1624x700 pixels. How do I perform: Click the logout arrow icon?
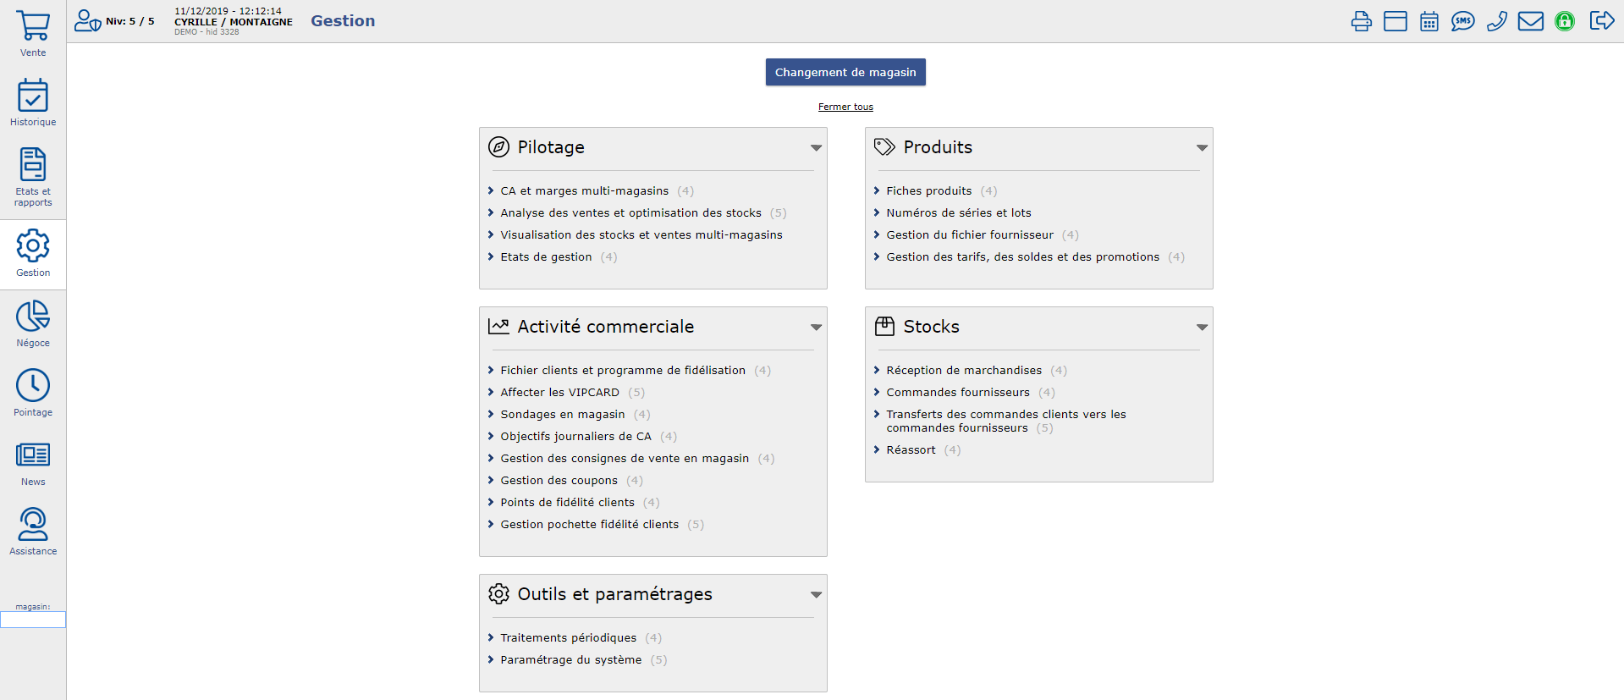(x=1601, y=21)
